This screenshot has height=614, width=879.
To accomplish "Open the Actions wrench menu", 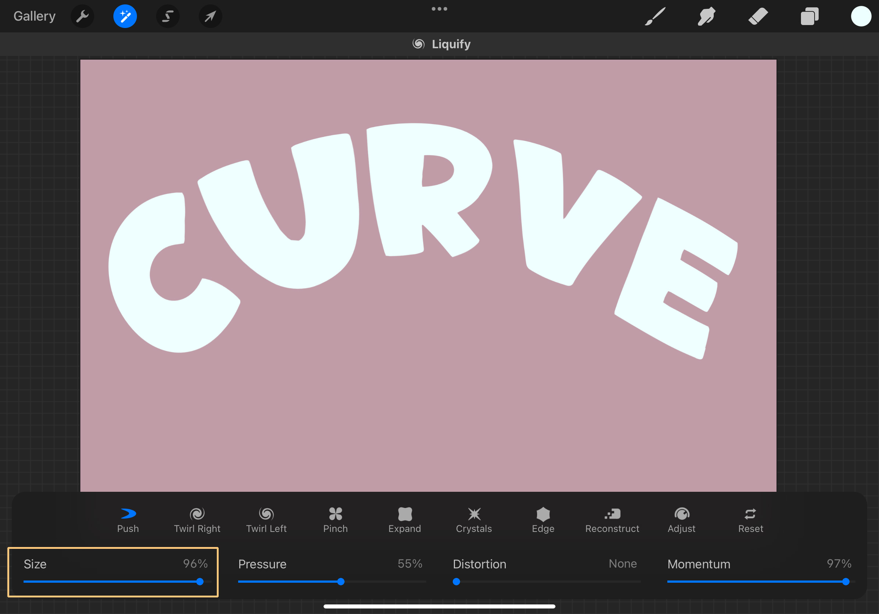I will [82, 16].
